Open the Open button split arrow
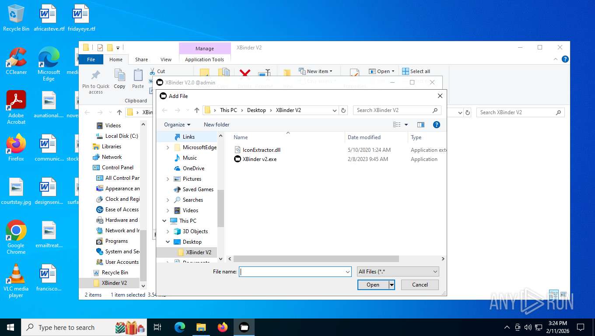 pyautogui.click(x=392, y=285)
